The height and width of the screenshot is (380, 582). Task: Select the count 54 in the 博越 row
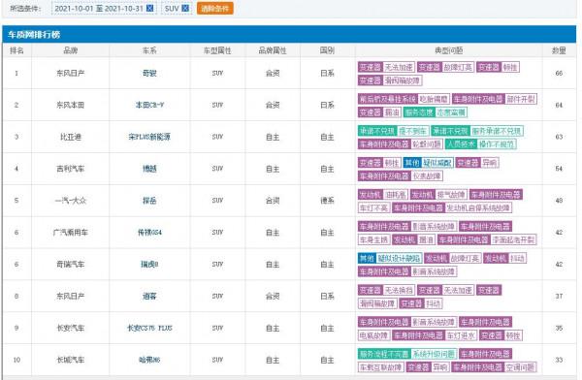[x=559, y=169]
